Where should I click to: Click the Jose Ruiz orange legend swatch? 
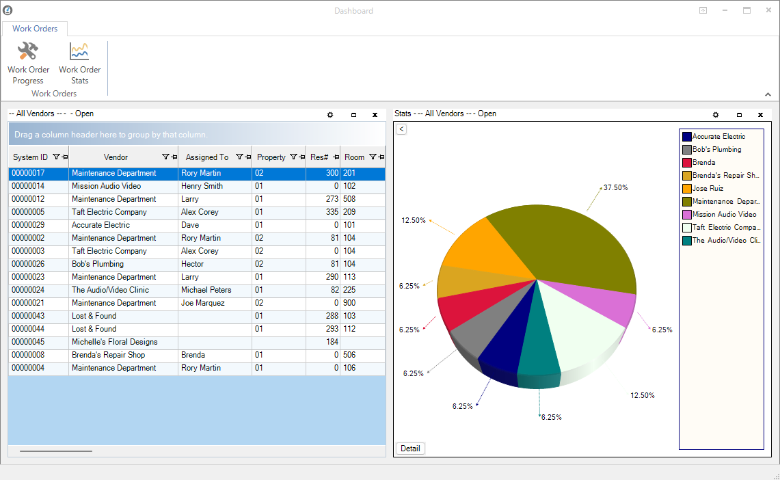687,189
